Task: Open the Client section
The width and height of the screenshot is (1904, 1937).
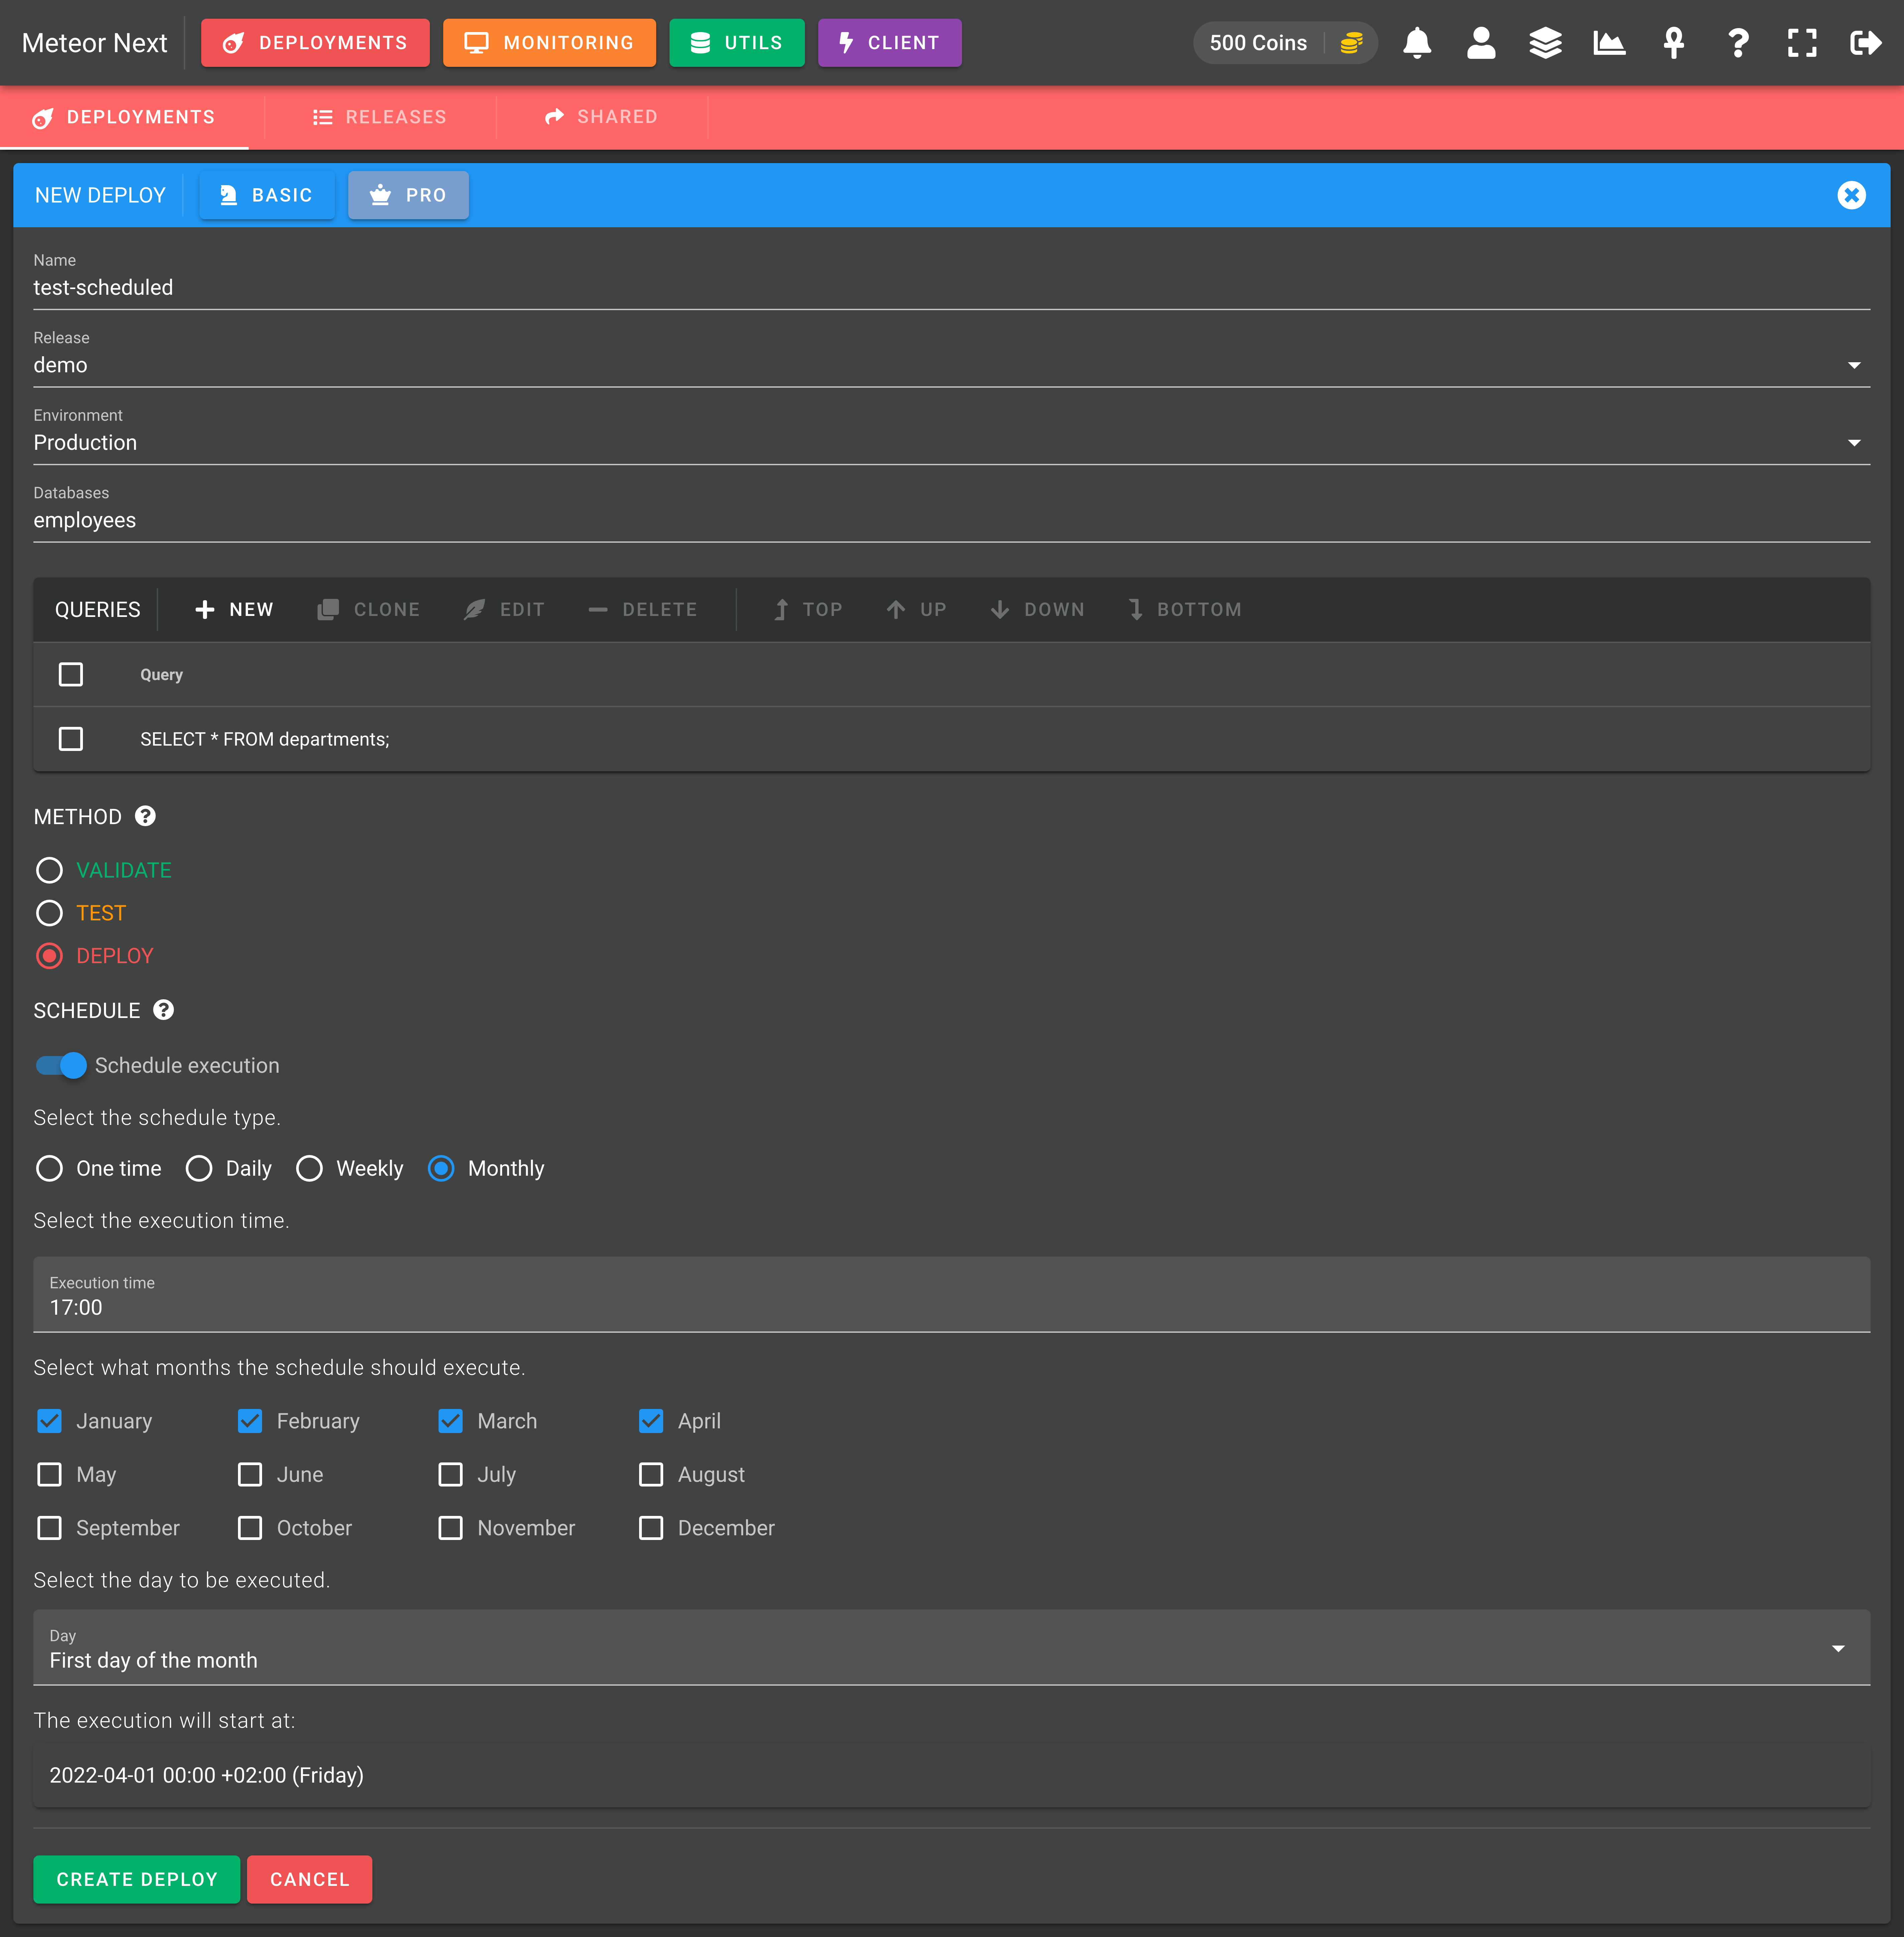Action: tap(890, 43)
